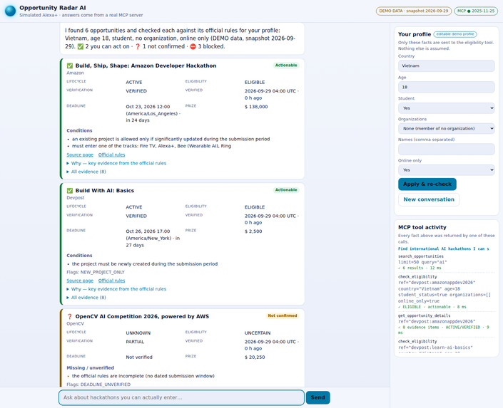The width and height of the screenshot is (503, 408).
Task: Click UNCERTAIN eligibility value on OpenCV card
Action: [258, 333]
